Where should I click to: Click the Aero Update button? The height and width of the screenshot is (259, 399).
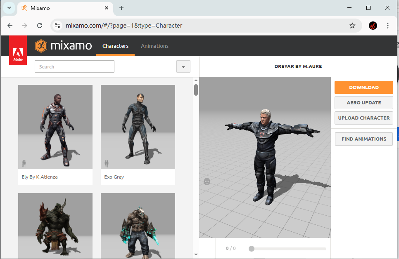click(364, 103)
